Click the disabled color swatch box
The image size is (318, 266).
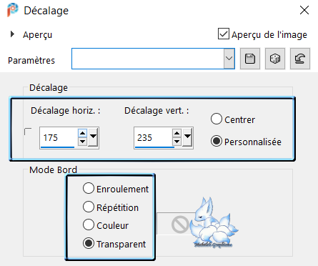[x=176, y=224]
